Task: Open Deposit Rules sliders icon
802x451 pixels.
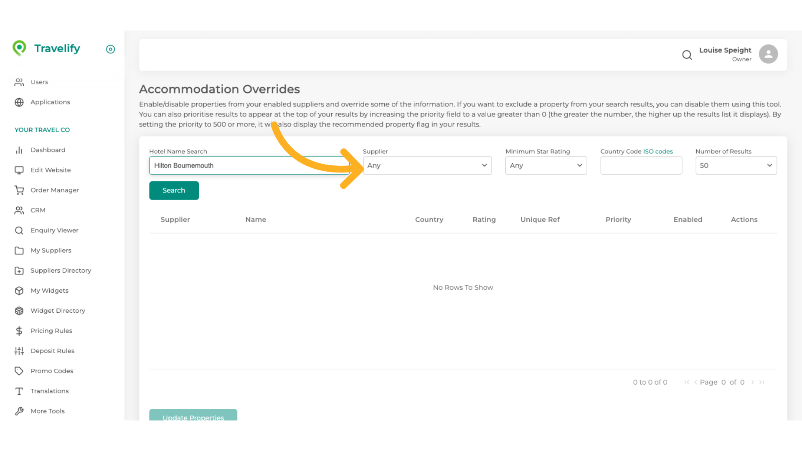Action: click(19, 351)
